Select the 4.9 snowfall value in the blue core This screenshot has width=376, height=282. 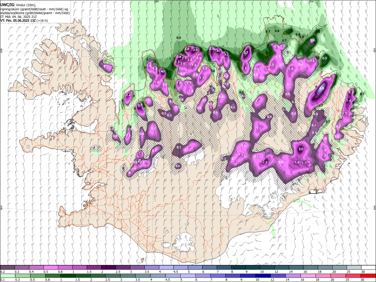point(321,88)
